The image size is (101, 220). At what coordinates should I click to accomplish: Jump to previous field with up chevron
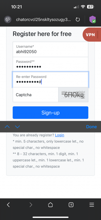(x=7, y=127)
